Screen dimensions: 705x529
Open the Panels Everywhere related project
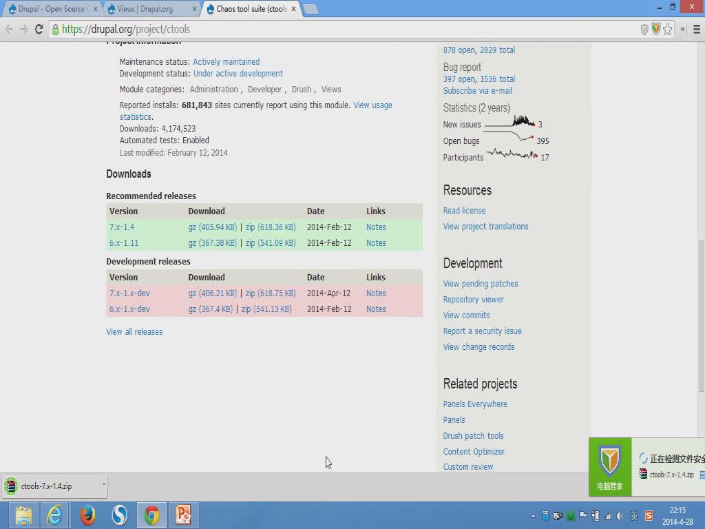[x=475, y=404]
